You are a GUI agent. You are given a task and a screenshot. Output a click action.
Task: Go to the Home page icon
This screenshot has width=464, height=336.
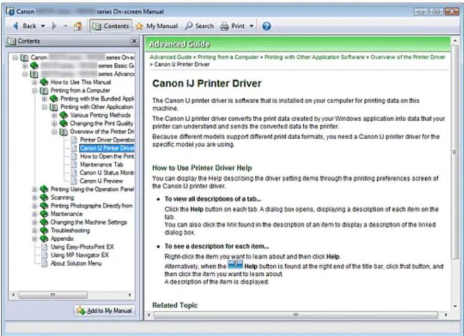coord(77,26)
